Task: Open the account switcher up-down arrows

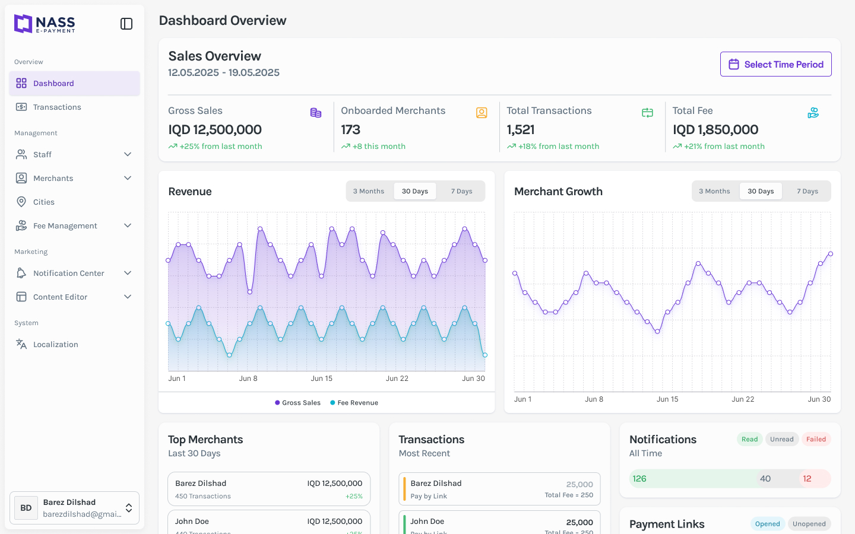Action: tap(129, 508)
